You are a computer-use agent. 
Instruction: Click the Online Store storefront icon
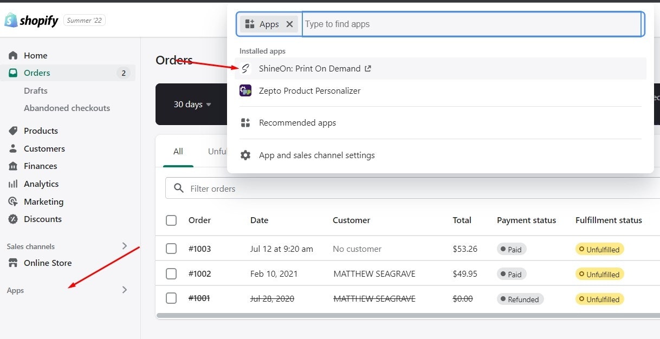tap(13, 263)
